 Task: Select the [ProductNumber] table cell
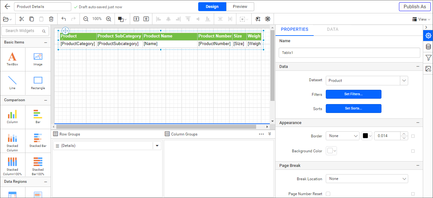pyautogui.click(x=215, y=44)
